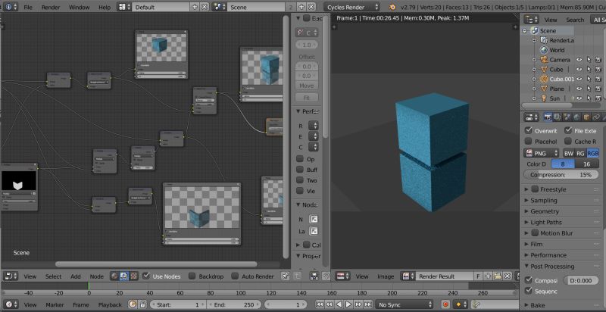
Task: Select the Render properties camera tab
Action: pos(548,117)
